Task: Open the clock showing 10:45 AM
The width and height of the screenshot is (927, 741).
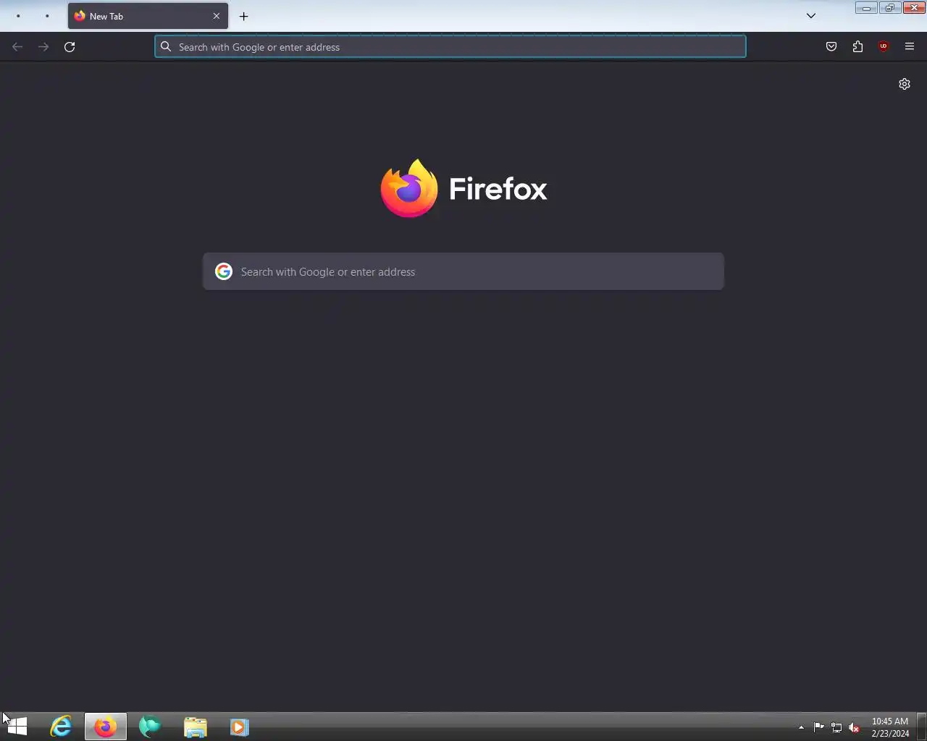Action: click(x=890, y=727)
